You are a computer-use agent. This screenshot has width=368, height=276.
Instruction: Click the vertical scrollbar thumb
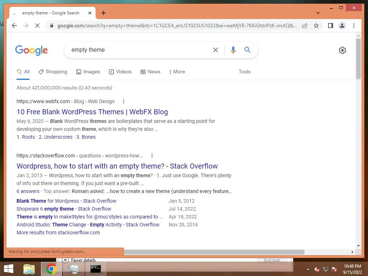[358, 59]
